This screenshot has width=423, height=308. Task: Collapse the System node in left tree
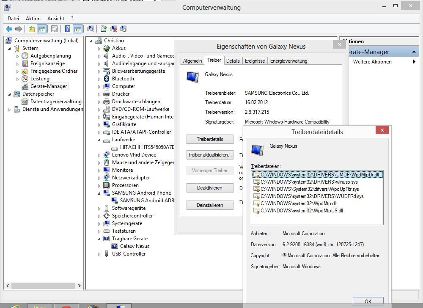click(10, 49)
